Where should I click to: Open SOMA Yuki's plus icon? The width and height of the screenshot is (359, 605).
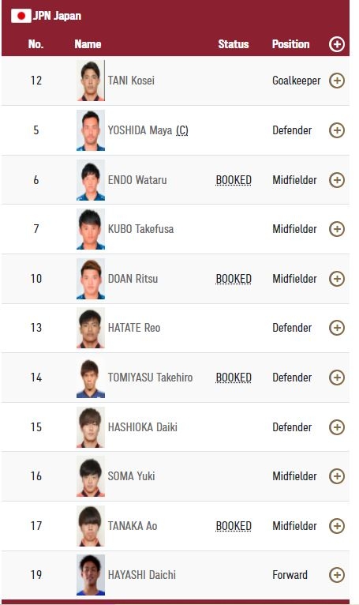click(337, 476)
